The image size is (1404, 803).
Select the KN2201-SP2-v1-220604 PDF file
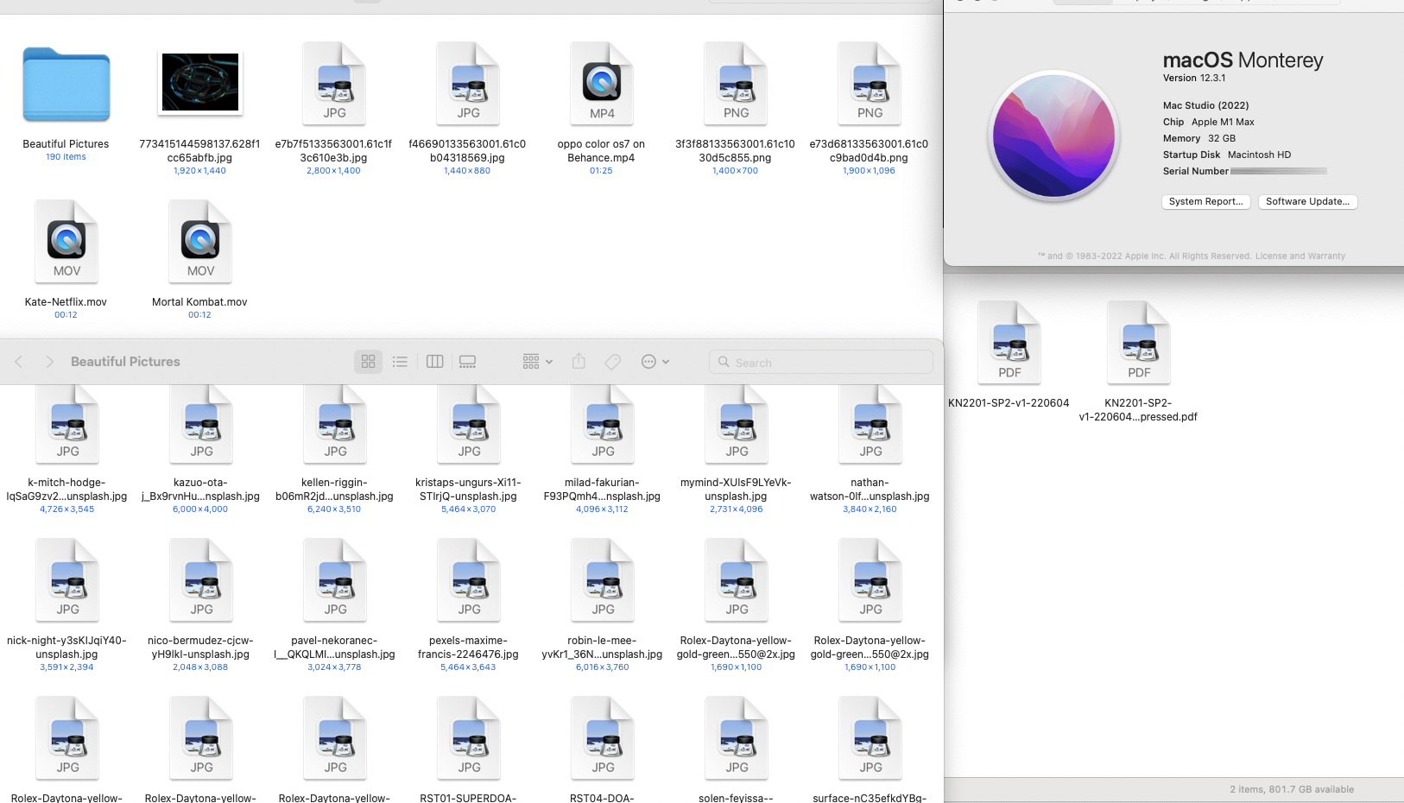(x=1009, y=343)
